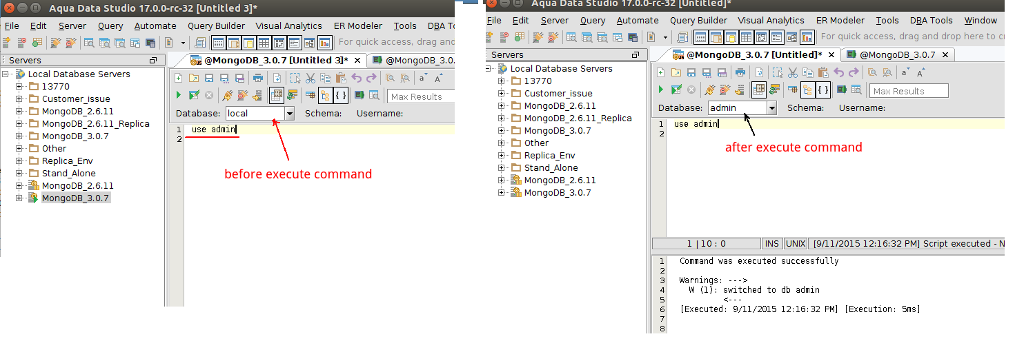Click Execute (green play) in right Untitled window
The width and height of the screenshot is (1015, 341).
click(x=660, y=90)
